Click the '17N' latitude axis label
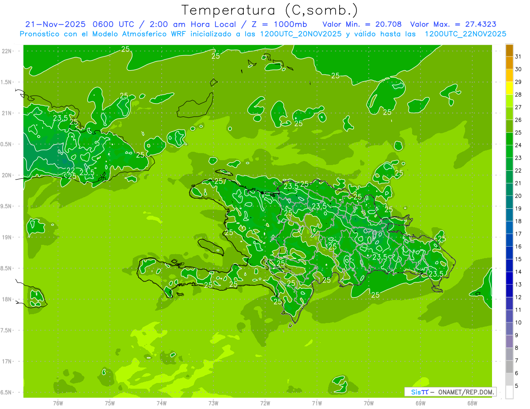 pyautogui.click(x=7, y=361)
